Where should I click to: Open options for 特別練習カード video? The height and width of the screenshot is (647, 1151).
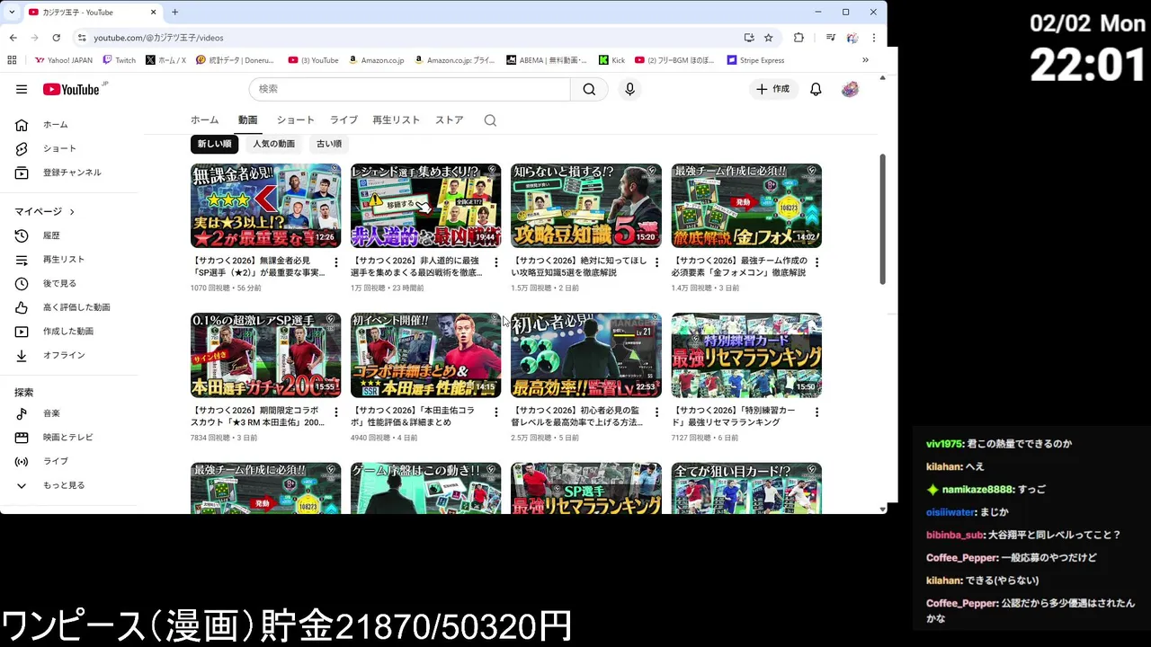click(x=816, y=412)
